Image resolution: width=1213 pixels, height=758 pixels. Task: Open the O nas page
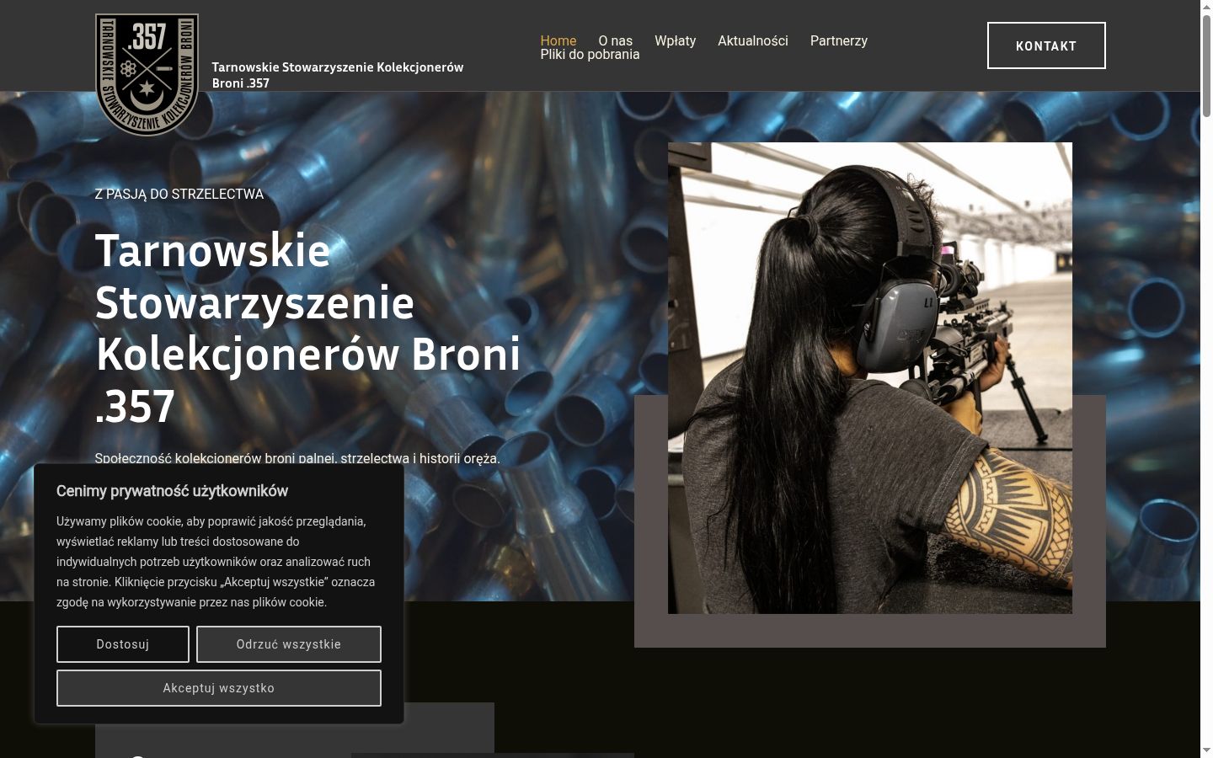coord(616,40)
